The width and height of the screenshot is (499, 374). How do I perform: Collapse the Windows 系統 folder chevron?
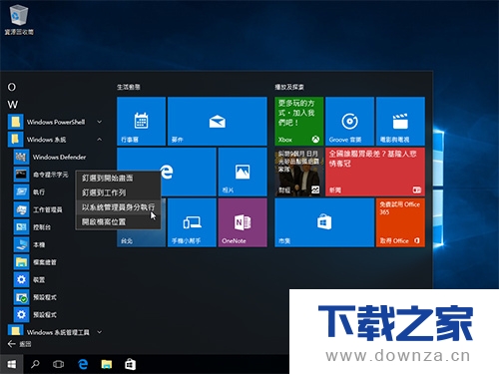click(100, 140)
